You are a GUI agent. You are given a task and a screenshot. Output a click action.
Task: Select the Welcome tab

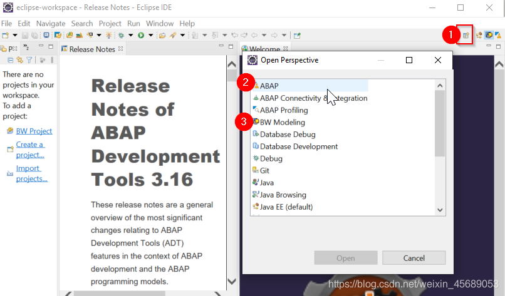265,49
